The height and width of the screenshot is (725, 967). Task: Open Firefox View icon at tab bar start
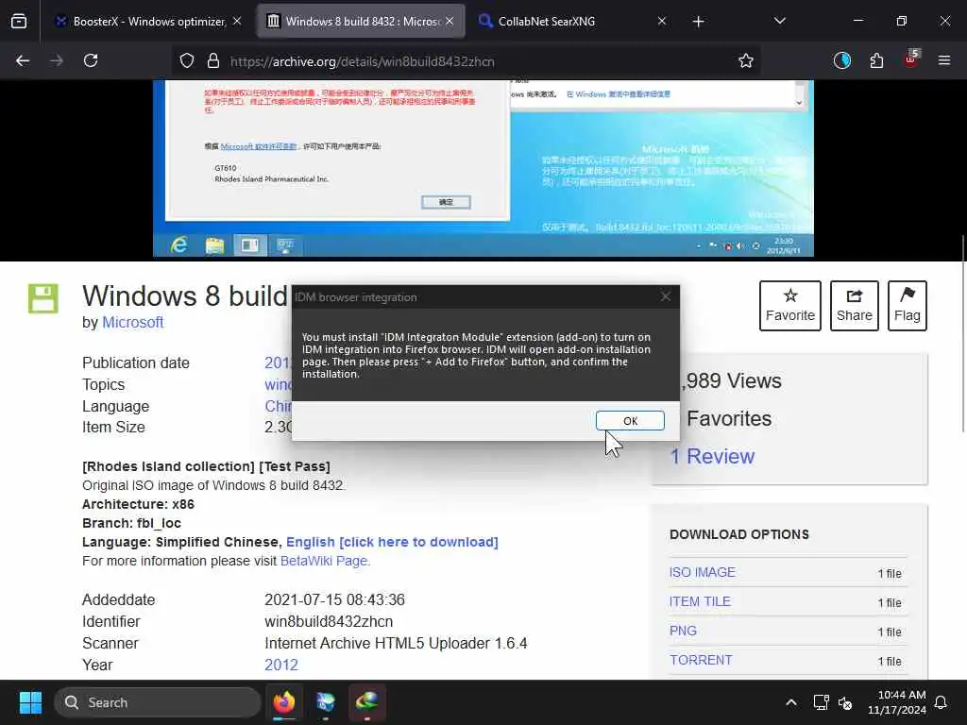[19, 21]
